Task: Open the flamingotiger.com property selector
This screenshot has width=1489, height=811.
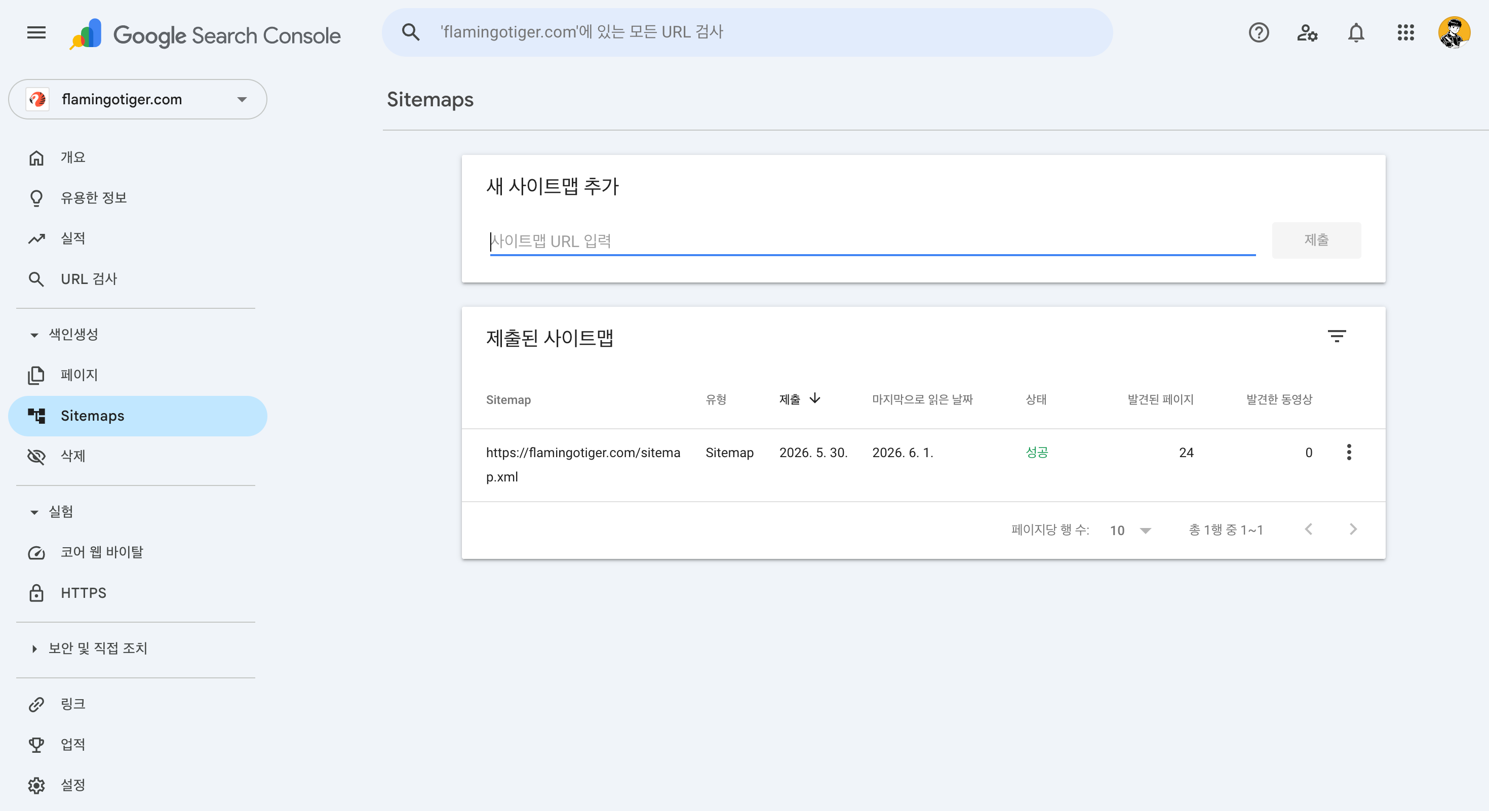Action: [138, 99]
